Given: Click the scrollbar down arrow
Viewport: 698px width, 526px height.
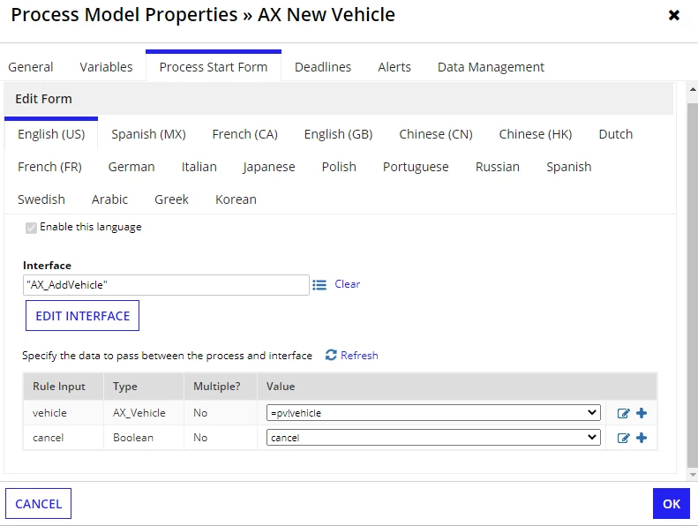Looking at the screenshot, I should [693, 475].
